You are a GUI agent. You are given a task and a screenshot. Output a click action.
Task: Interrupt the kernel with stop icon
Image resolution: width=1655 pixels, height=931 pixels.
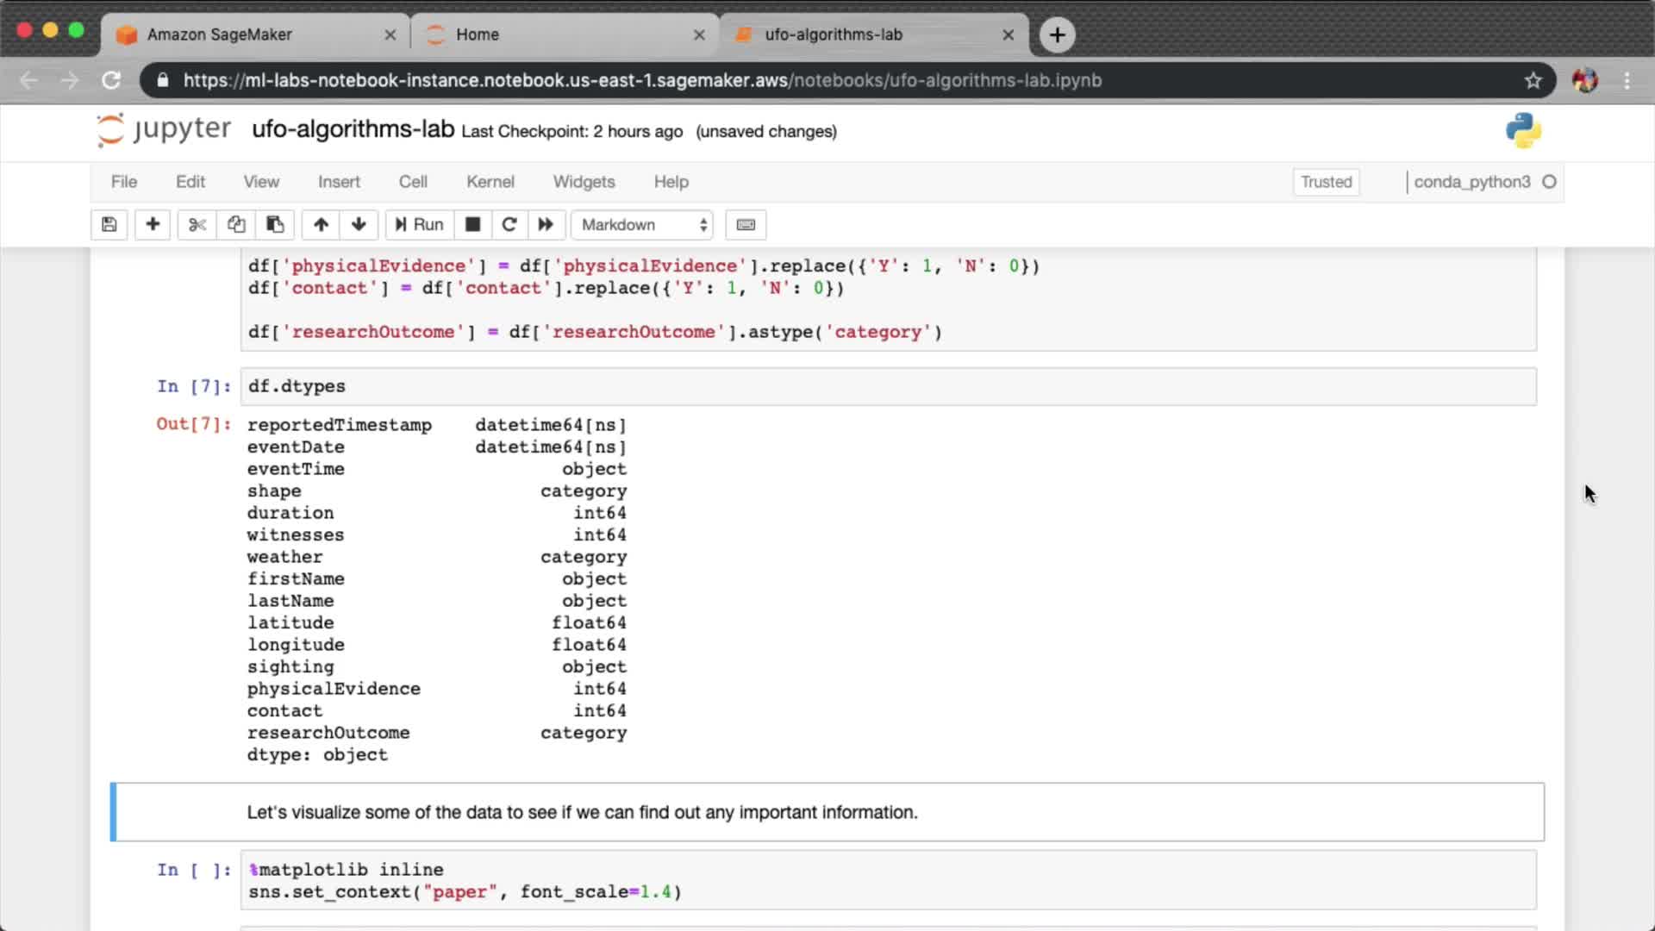click(x=472, y=225)
